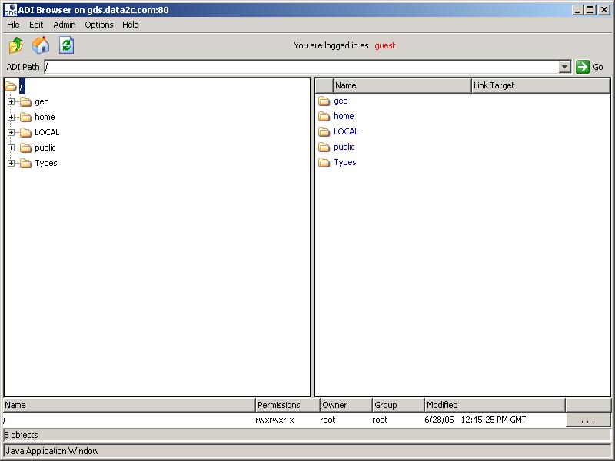Click the ellipsis details button
Screen dimensions: 615x461
[x=588, y=420]
